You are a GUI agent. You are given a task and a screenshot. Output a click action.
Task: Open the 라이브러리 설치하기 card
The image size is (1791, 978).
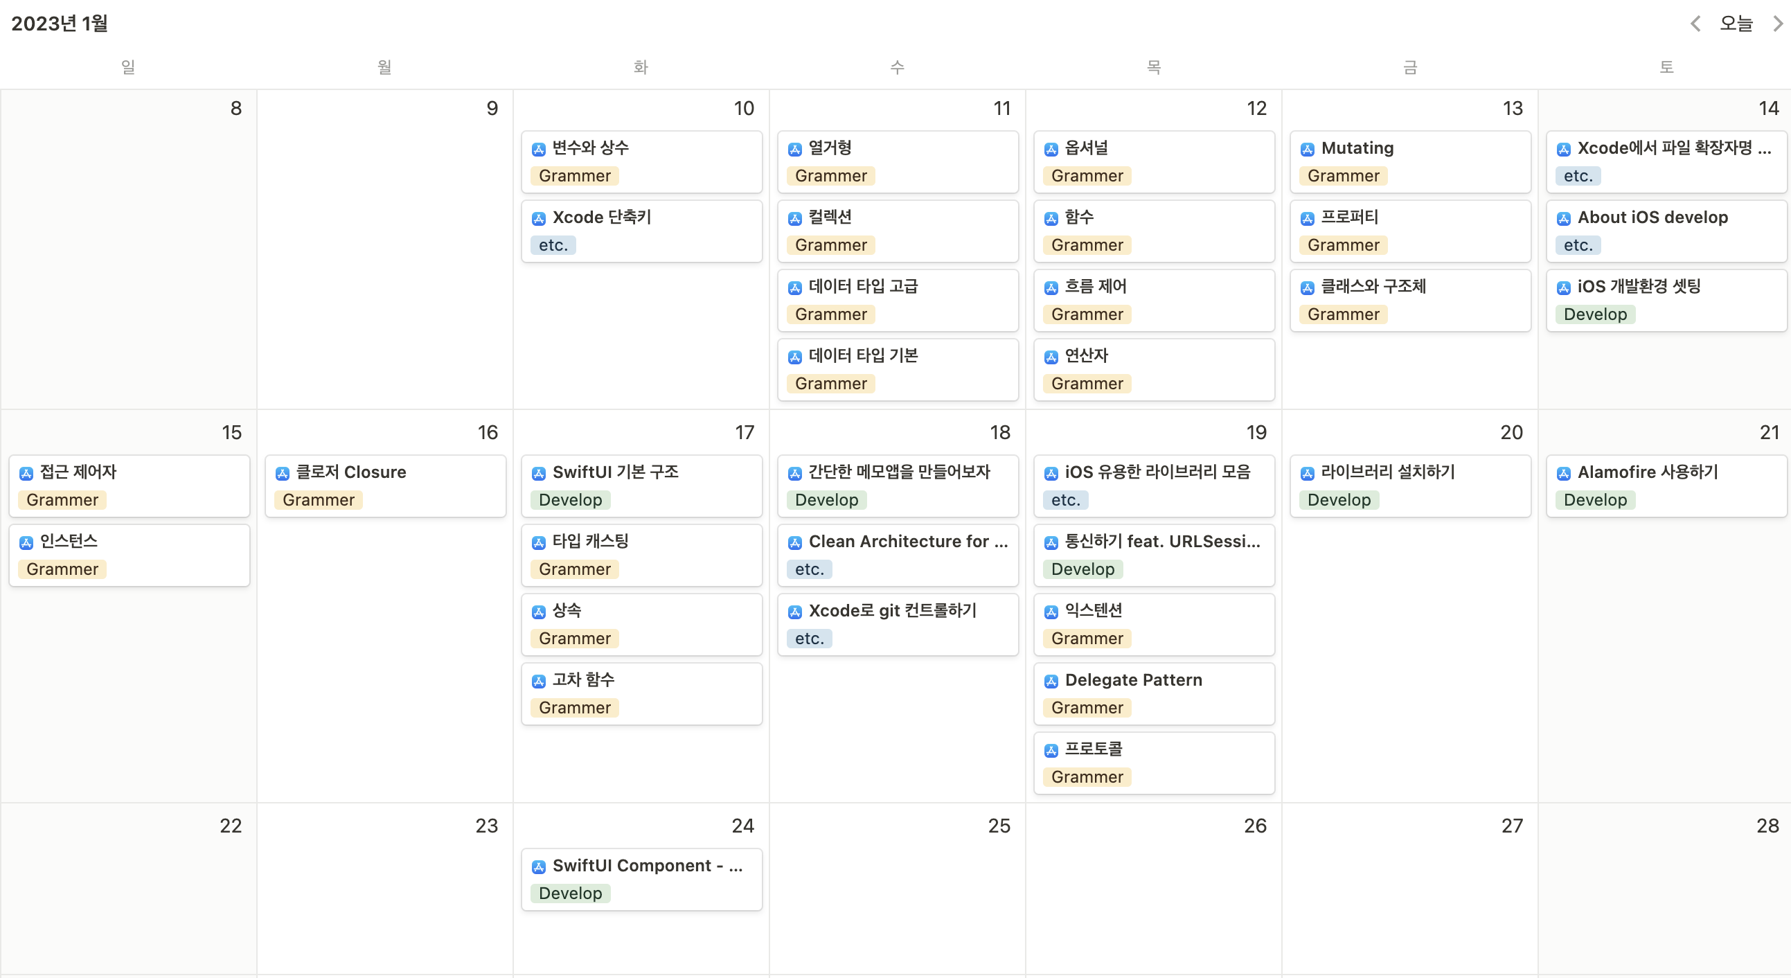[1409, 484]
